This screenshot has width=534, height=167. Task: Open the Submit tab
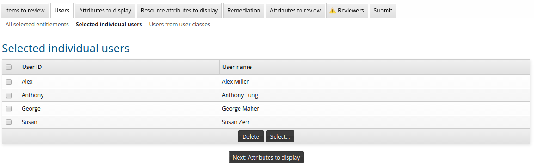[383, 10]
